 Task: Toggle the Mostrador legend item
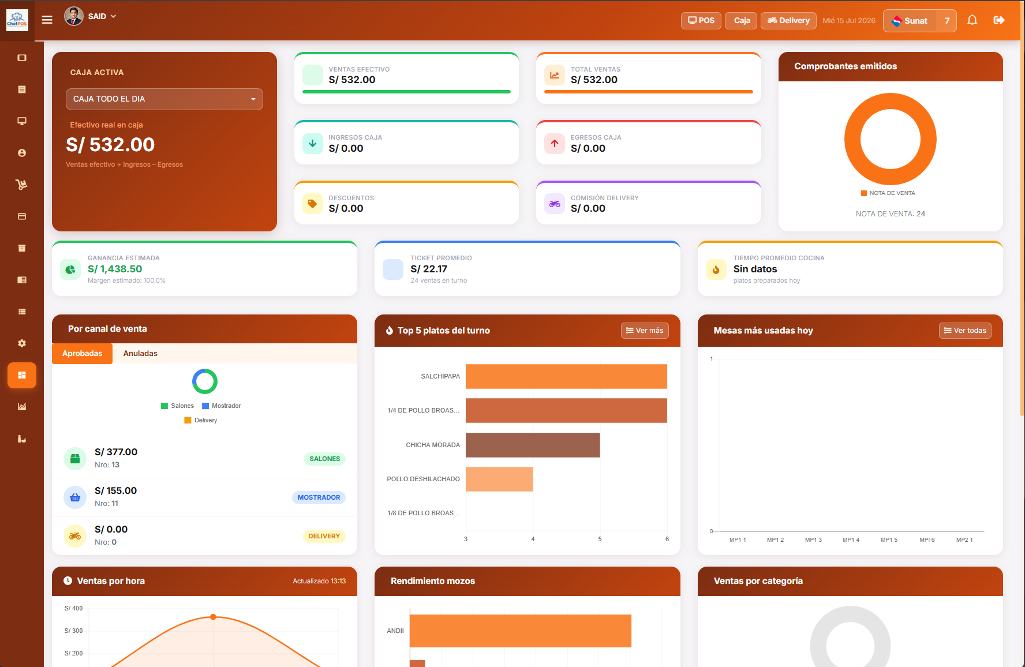221,406
